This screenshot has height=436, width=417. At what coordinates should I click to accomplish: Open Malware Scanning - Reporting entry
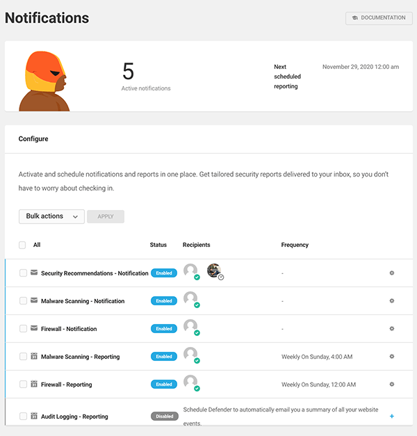click(x=80, y=357)
